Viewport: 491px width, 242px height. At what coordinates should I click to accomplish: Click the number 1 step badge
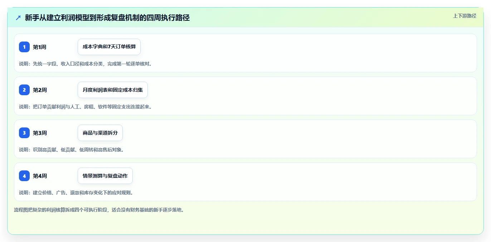24,47
